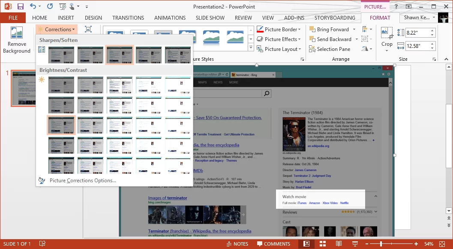The image size is (453, 249).
Task: Click the zoom in plus button
Action: click(416, 244)
